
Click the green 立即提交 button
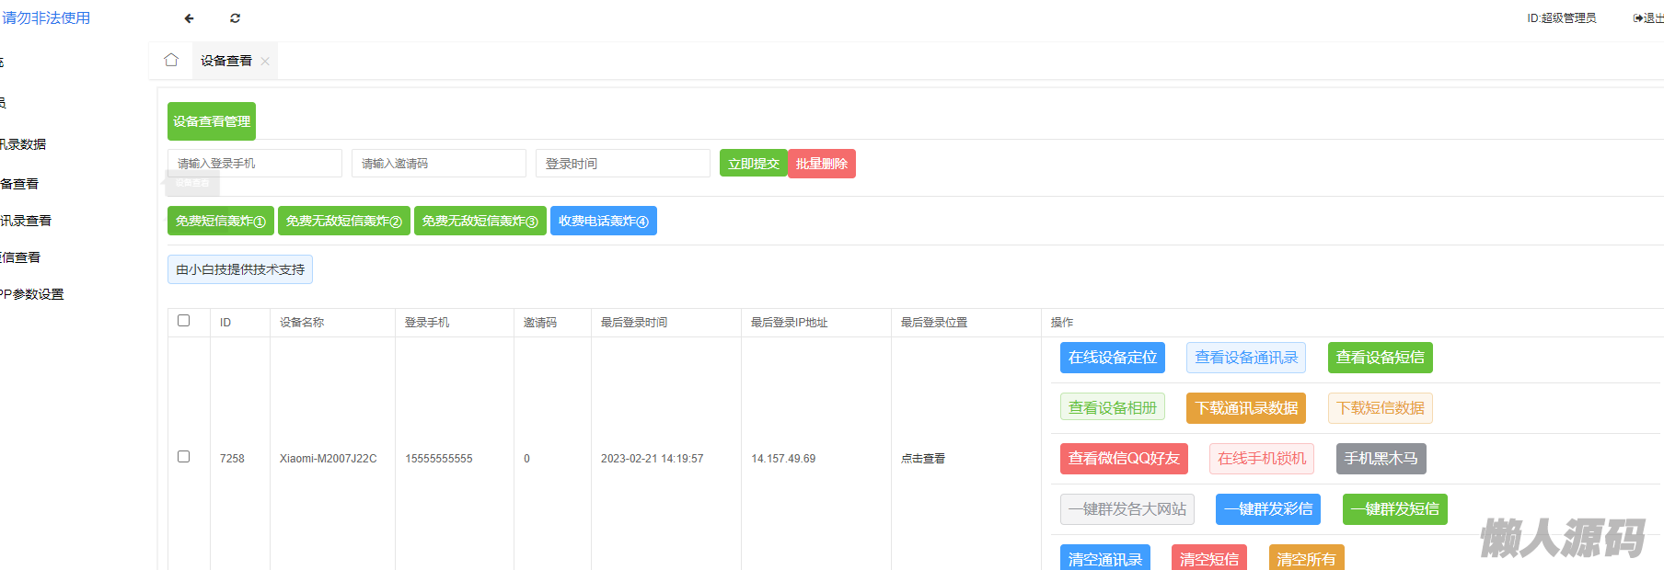tap(753, 164)
